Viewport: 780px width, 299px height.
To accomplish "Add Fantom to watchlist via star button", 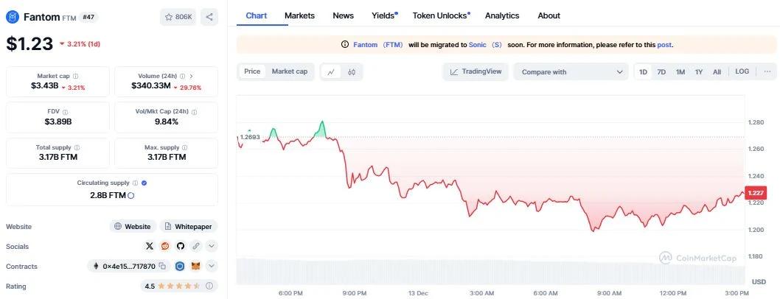I will pyautogui.click(x=178, y=16).
